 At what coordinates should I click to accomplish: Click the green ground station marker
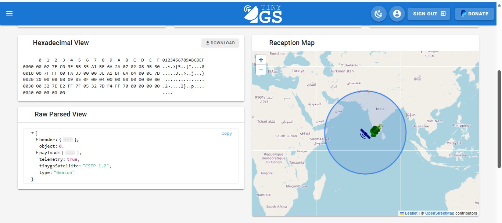tap(376, 130)
